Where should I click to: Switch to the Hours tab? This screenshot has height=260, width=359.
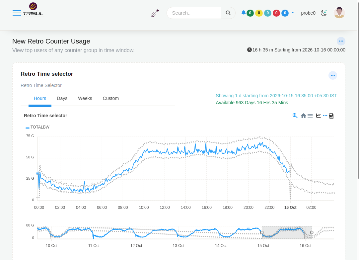[40, 98]
